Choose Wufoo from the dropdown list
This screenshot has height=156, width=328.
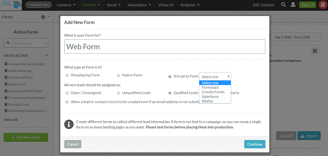[215, 101]
